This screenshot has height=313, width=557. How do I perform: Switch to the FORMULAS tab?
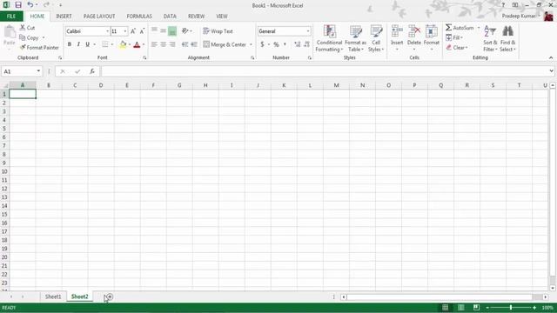[139, 17]
